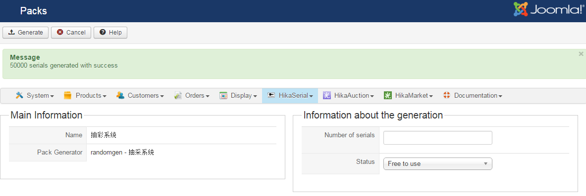Open the Products menu

click(x=85, y=96)
